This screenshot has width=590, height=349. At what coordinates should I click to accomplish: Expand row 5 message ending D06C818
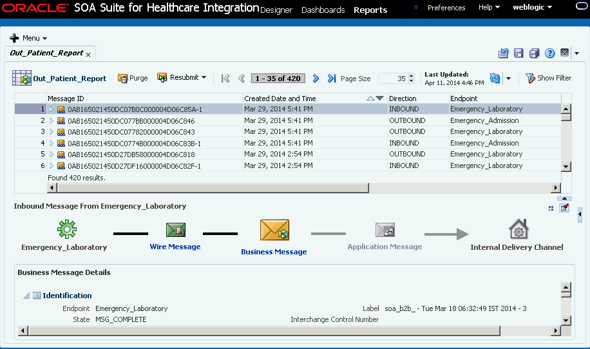click(x=52, y=154)
